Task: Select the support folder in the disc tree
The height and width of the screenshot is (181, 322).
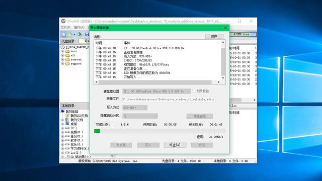Action: (x=76, y=64)
